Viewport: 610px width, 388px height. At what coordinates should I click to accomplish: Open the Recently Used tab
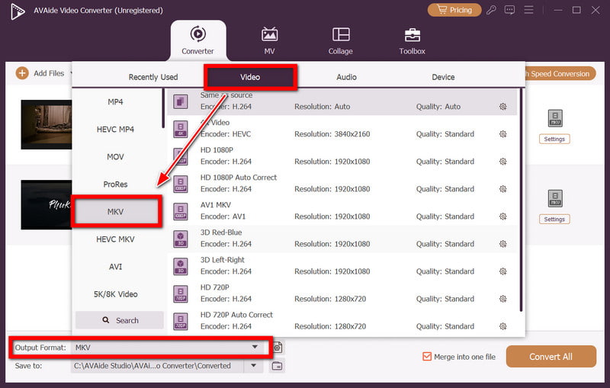click(153, 77)
